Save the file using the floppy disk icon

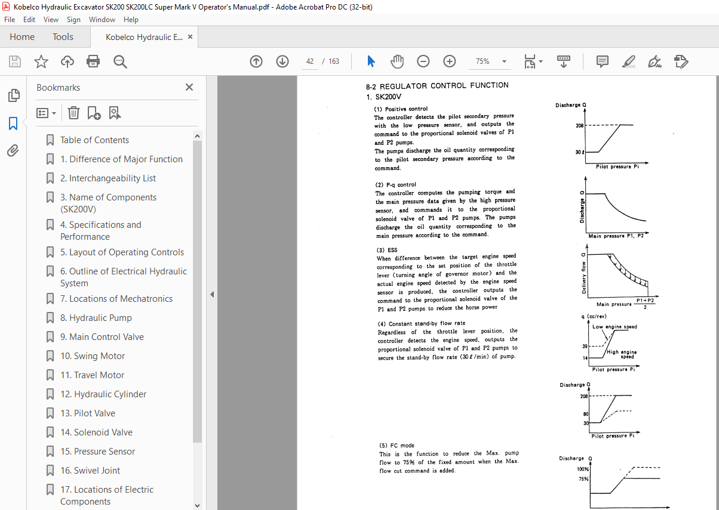pos(15,61)
